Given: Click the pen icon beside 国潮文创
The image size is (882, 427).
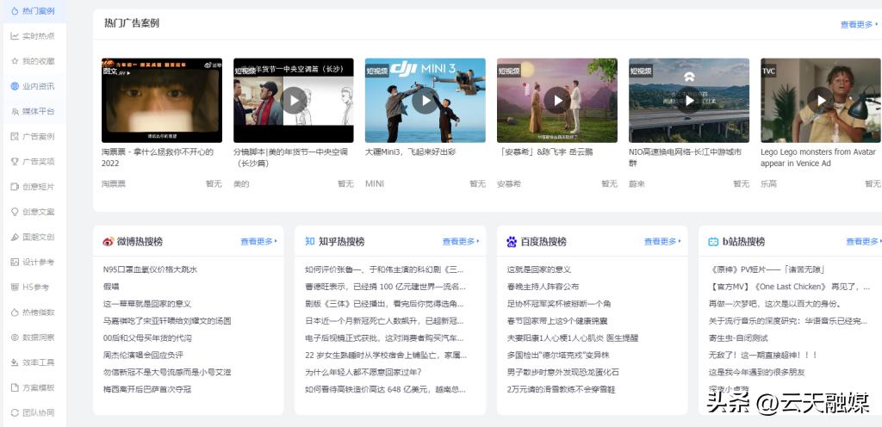Looking at the screenshot, I should 15,237.
